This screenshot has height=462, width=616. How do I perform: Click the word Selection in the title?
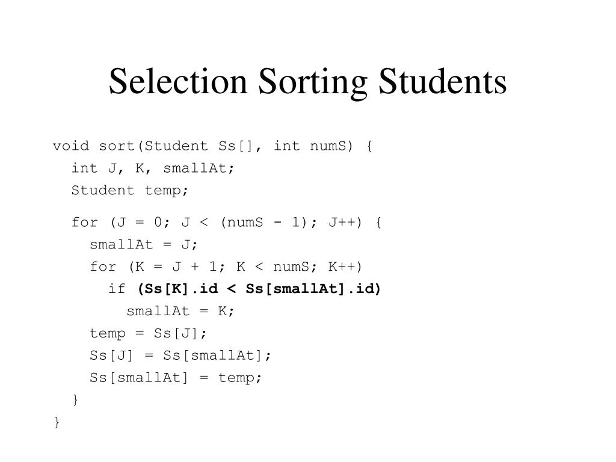[178, 81]
